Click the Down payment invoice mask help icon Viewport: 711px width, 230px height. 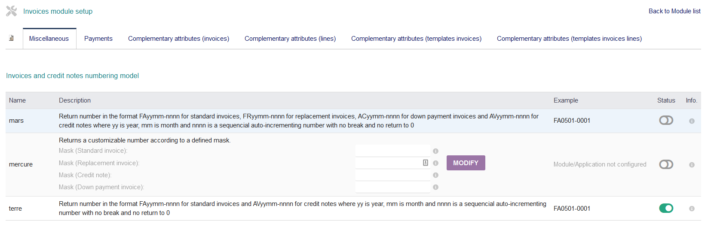(x=435, y=187)
